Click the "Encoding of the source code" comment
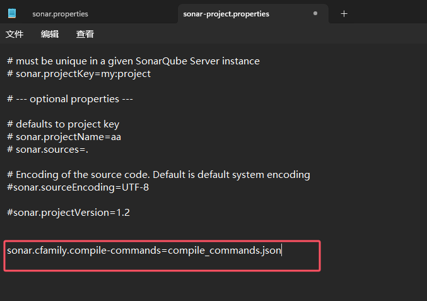The width and height of the screenshot is (427, 301). point(158,175)
